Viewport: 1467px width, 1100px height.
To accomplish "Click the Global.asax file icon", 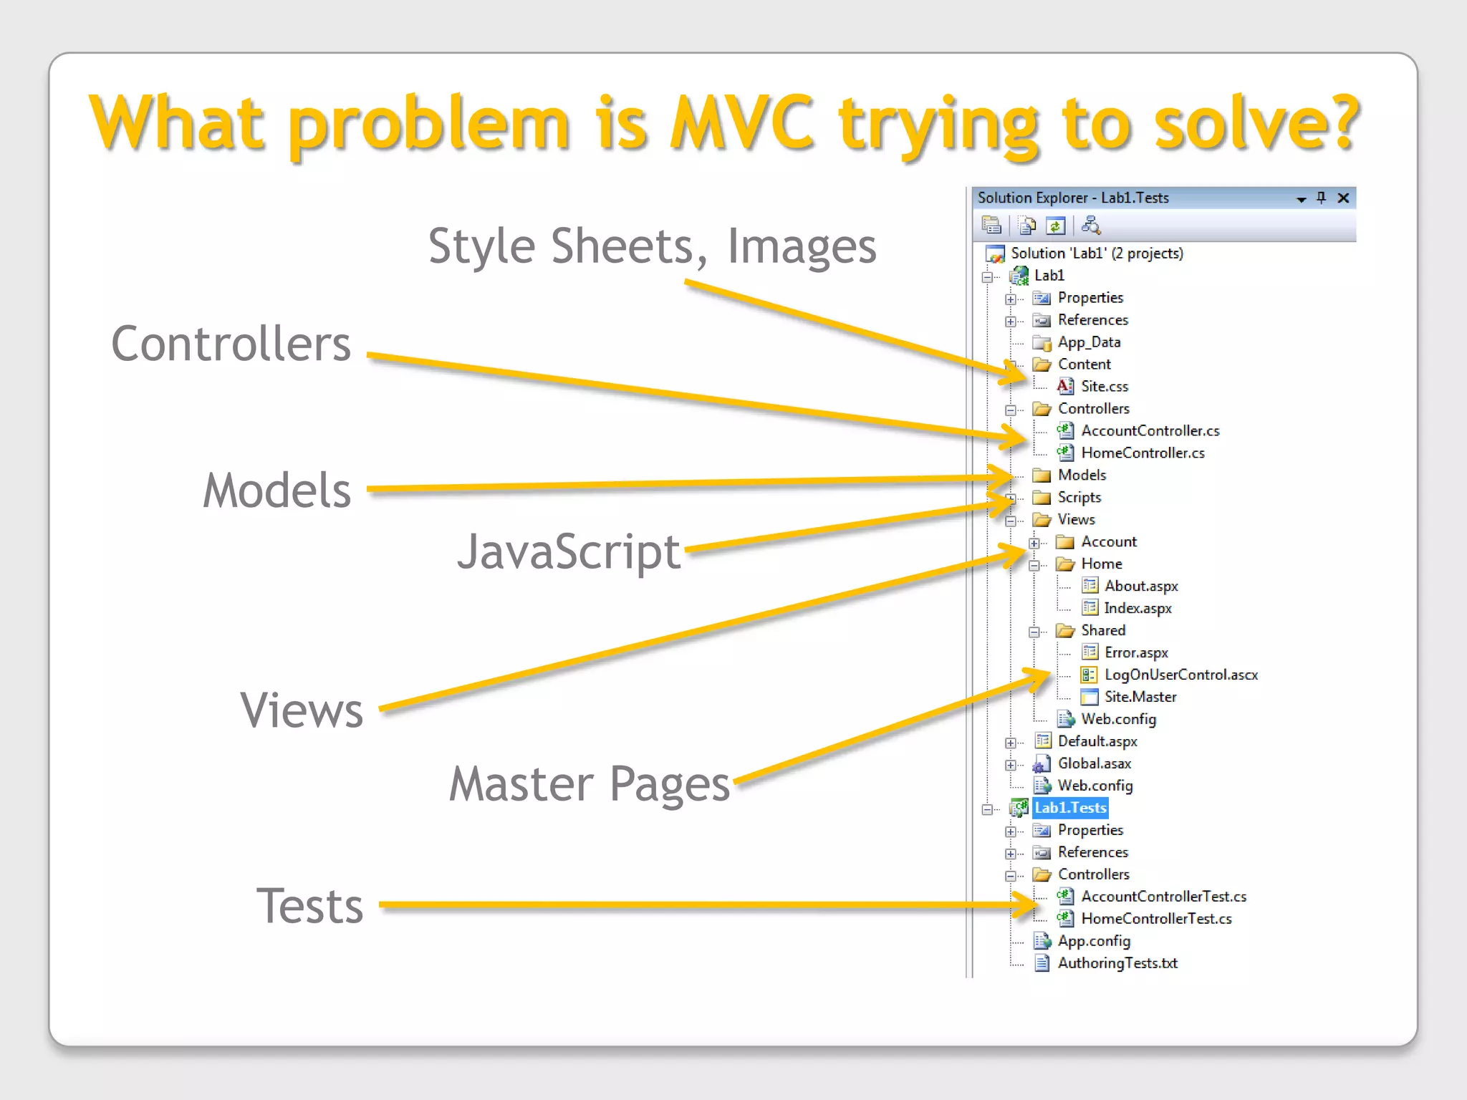I will [x=1042, y=763].
